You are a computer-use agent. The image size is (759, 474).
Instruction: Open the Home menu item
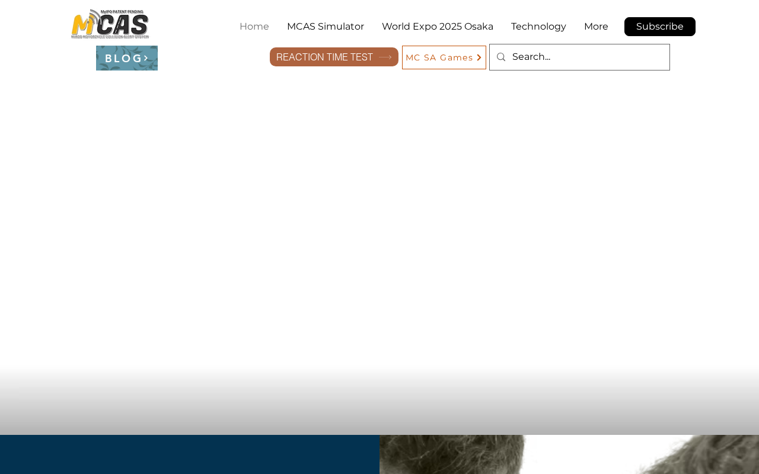[x=254, y=27]
